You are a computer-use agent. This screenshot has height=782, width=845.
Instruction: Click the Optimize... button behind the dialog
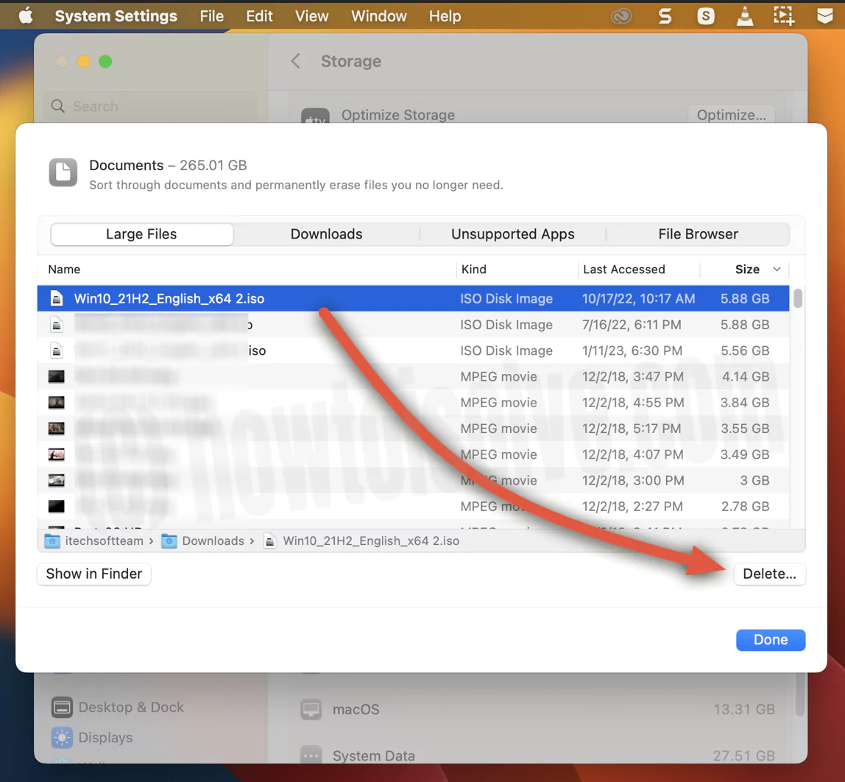pyautogui.click(x=732, y=115)
